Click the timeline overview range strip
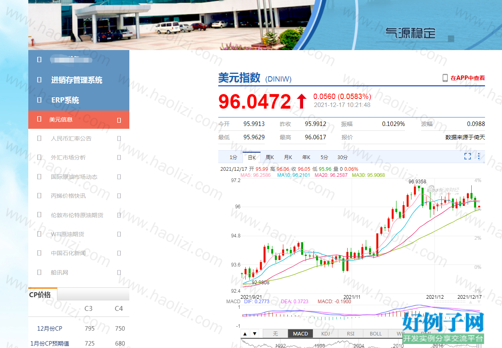 point(362,344)
